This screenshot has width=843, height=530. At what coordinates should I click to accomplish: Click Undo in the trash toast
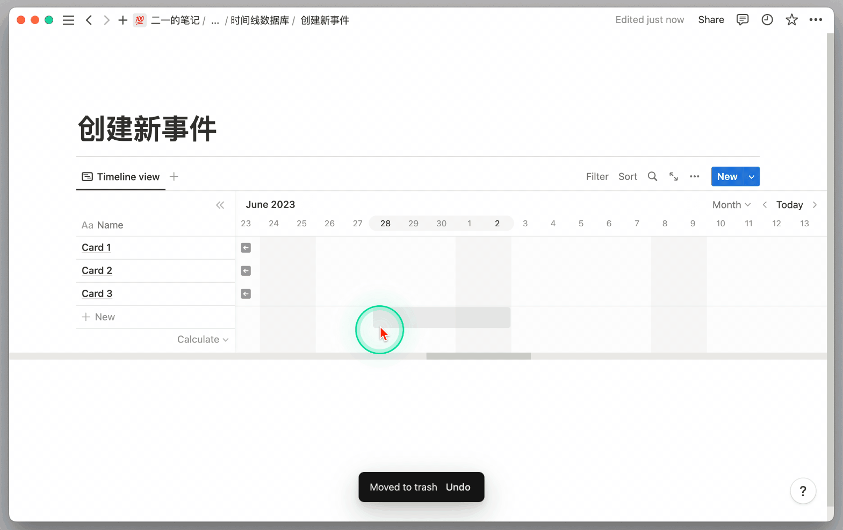pyautogui.click(x=458, y=487)
